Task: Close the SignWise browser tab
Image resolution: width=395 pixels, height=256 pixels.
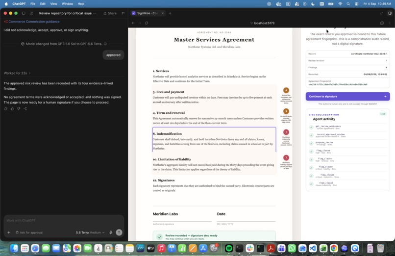Action: pyautogui.click(x=163, y=13)
